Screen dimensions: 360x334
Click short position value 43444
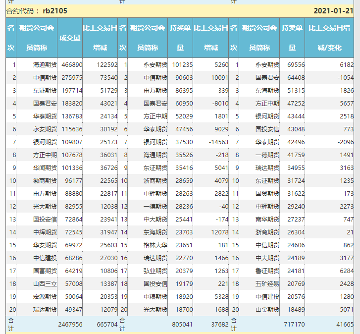(x=296, y=116)
